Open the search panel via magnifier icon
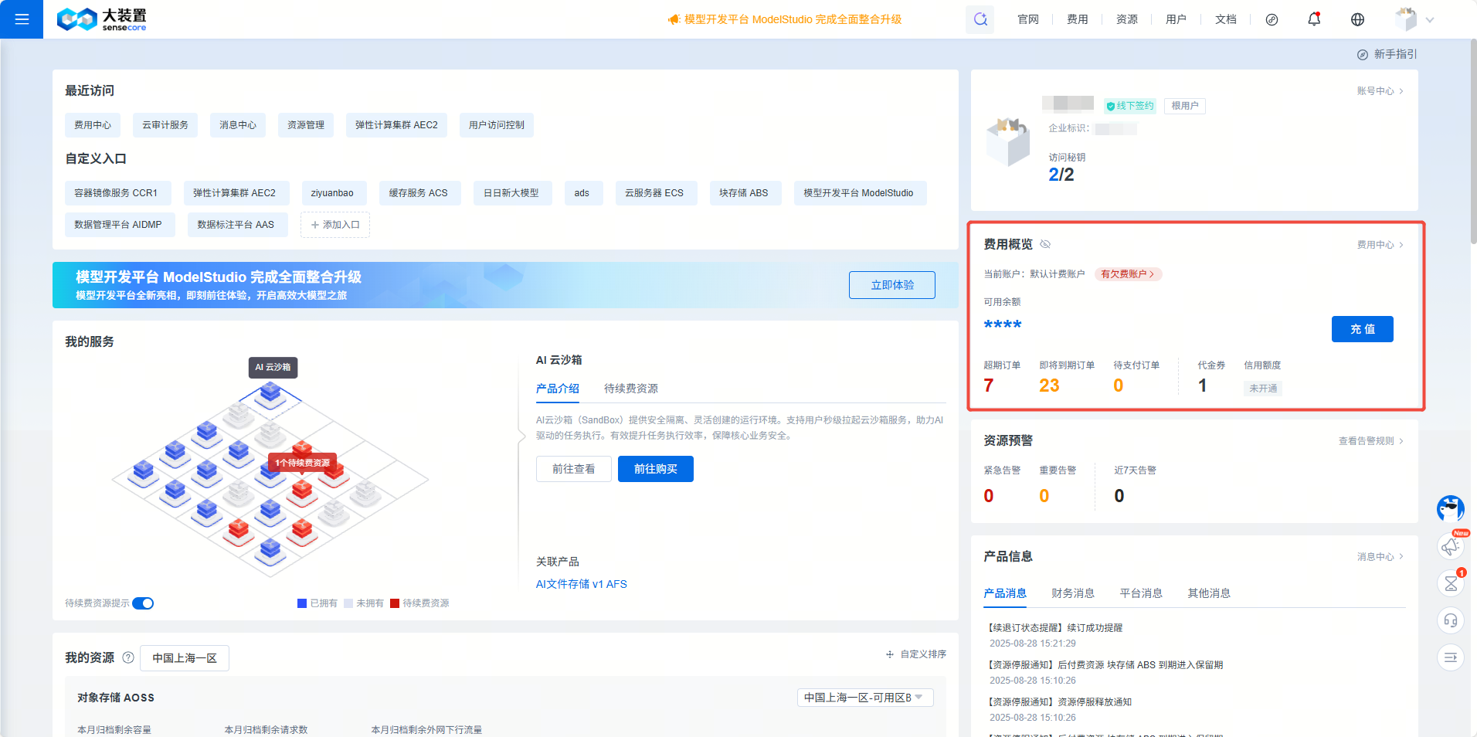The height and width of the screenshot is (737, 1477). (x=980, y=19)
